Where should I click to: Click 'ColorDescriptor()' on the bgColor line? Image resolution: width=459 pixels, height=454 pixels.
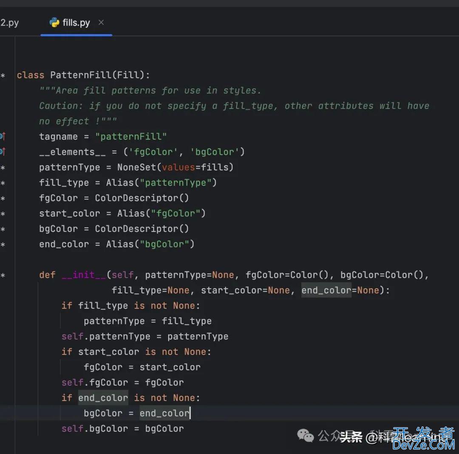tap(142, 228)
